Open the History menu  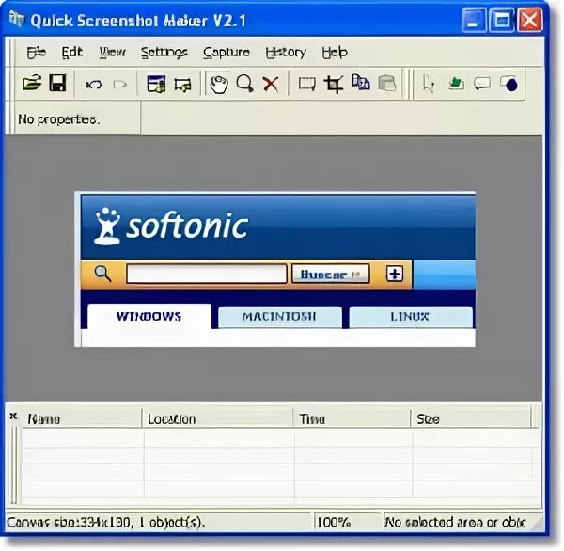tap(286, 53)
